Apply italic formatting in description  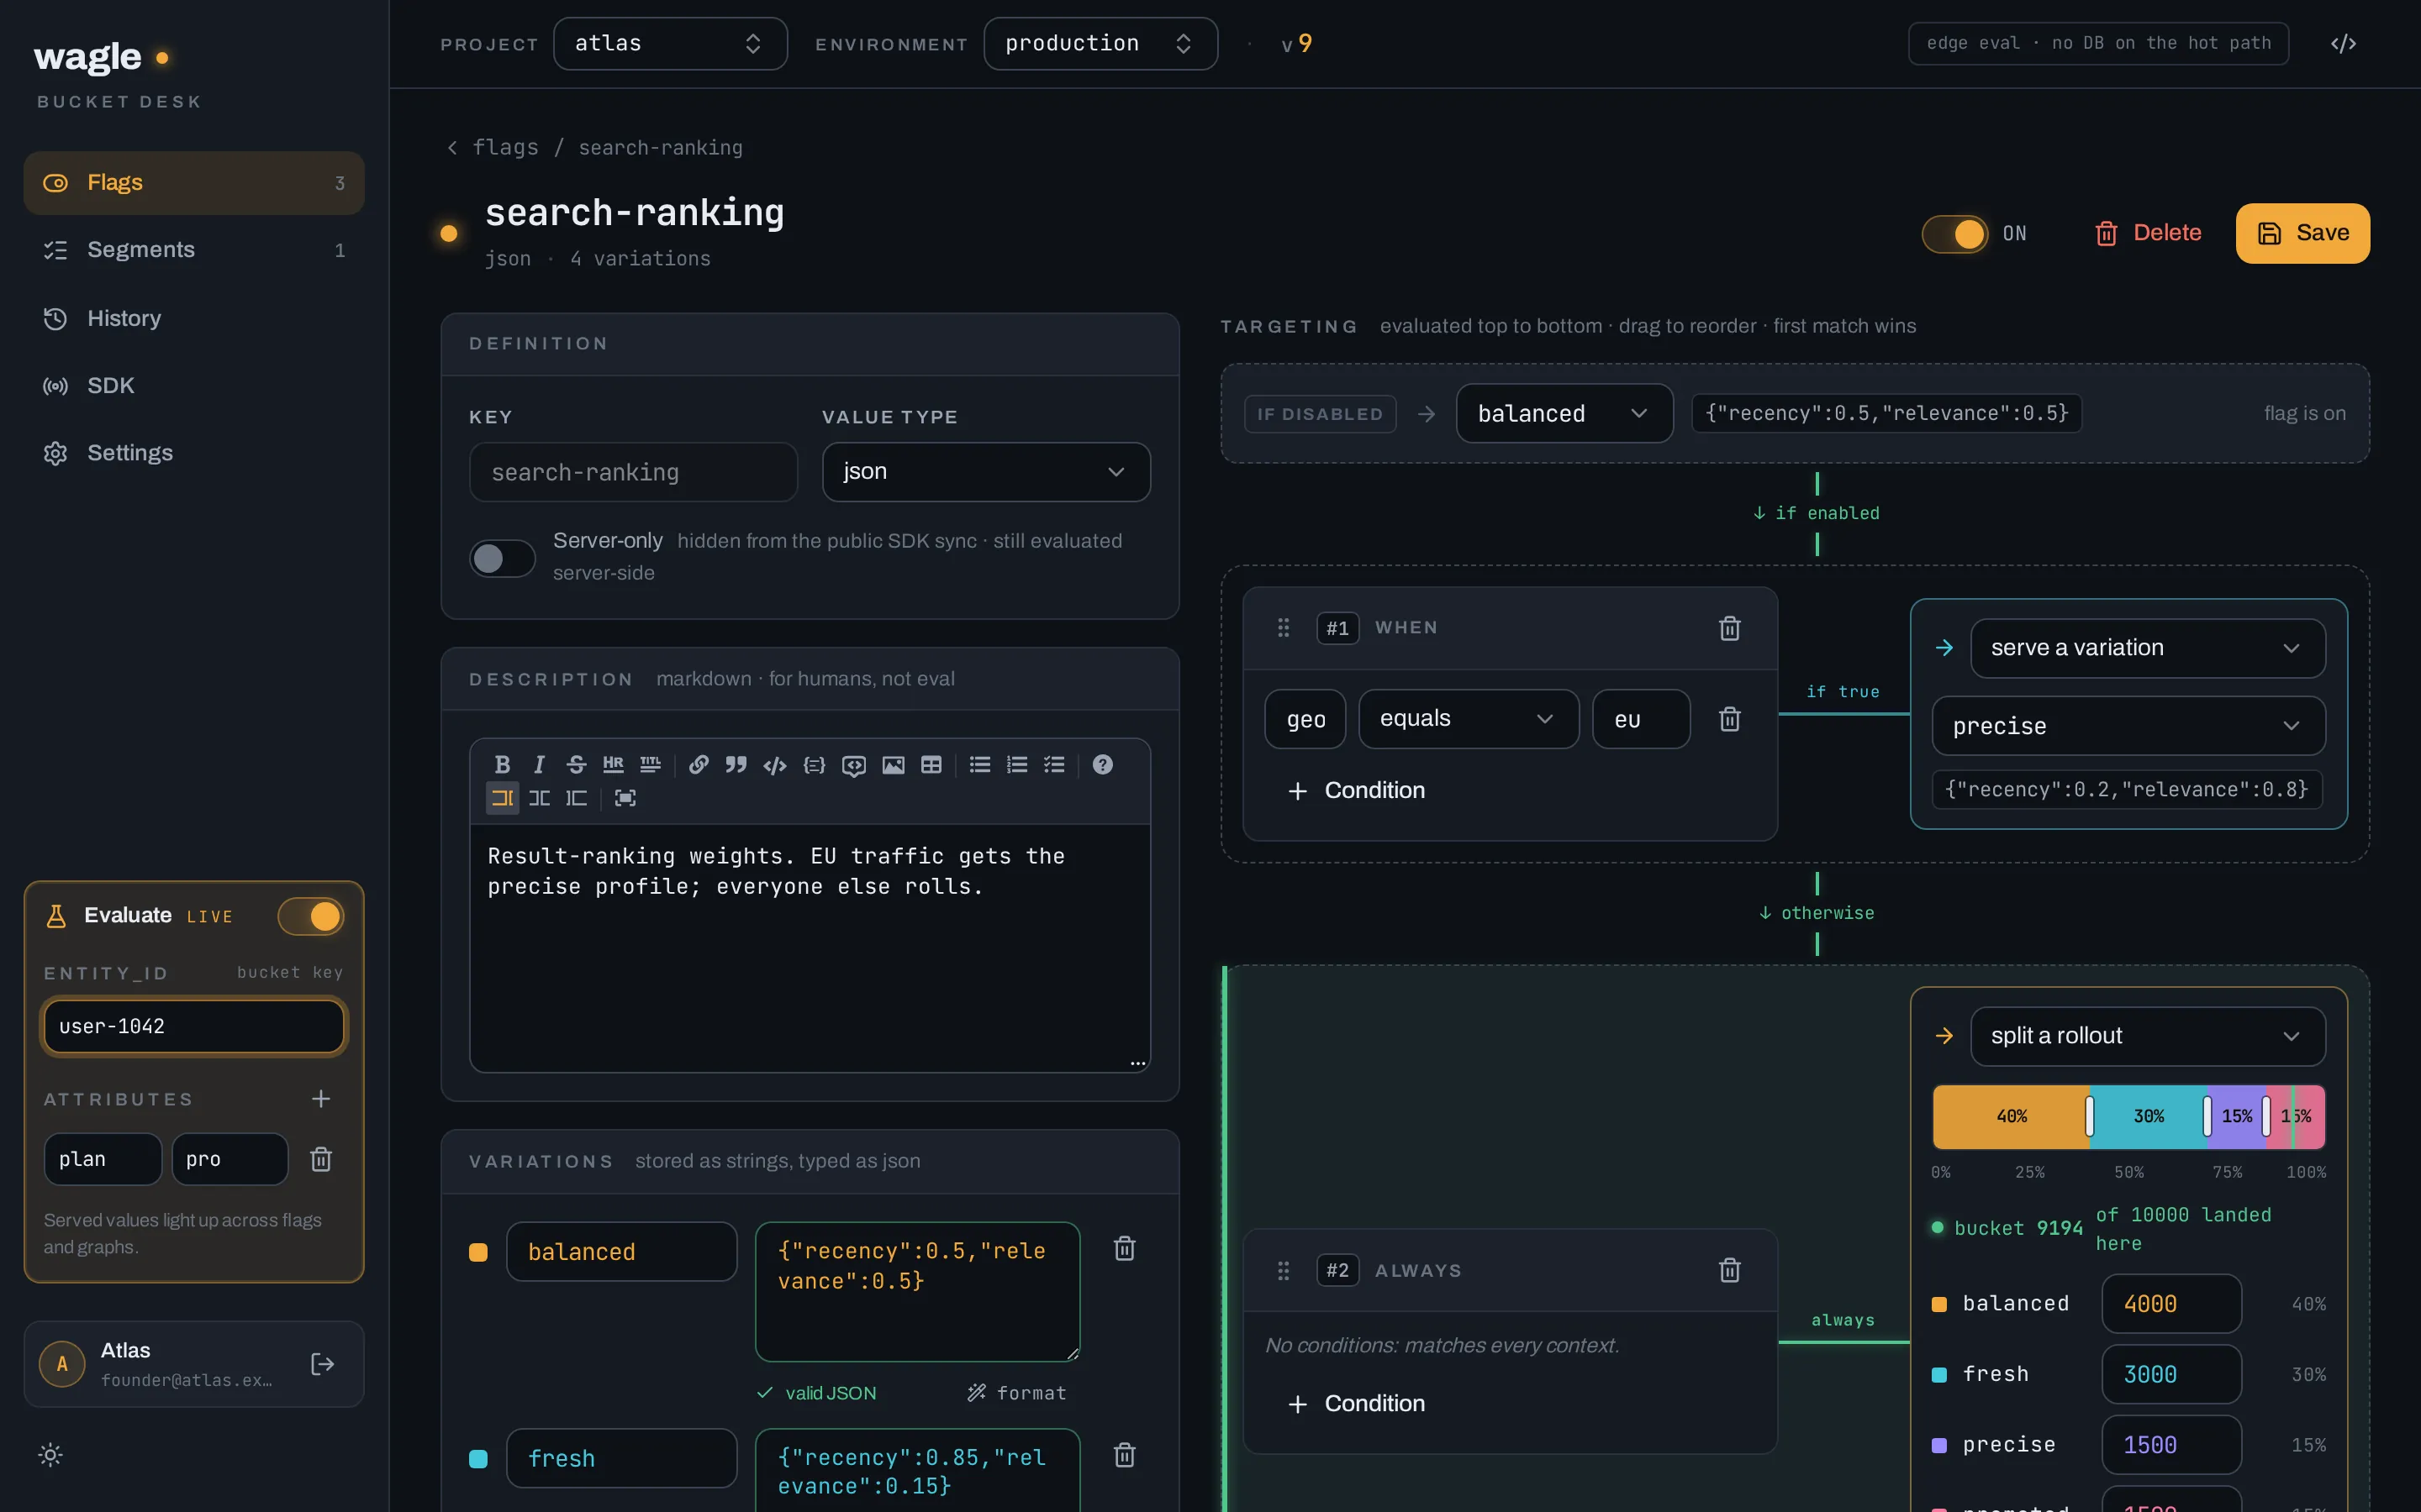(x=539, y=765)
